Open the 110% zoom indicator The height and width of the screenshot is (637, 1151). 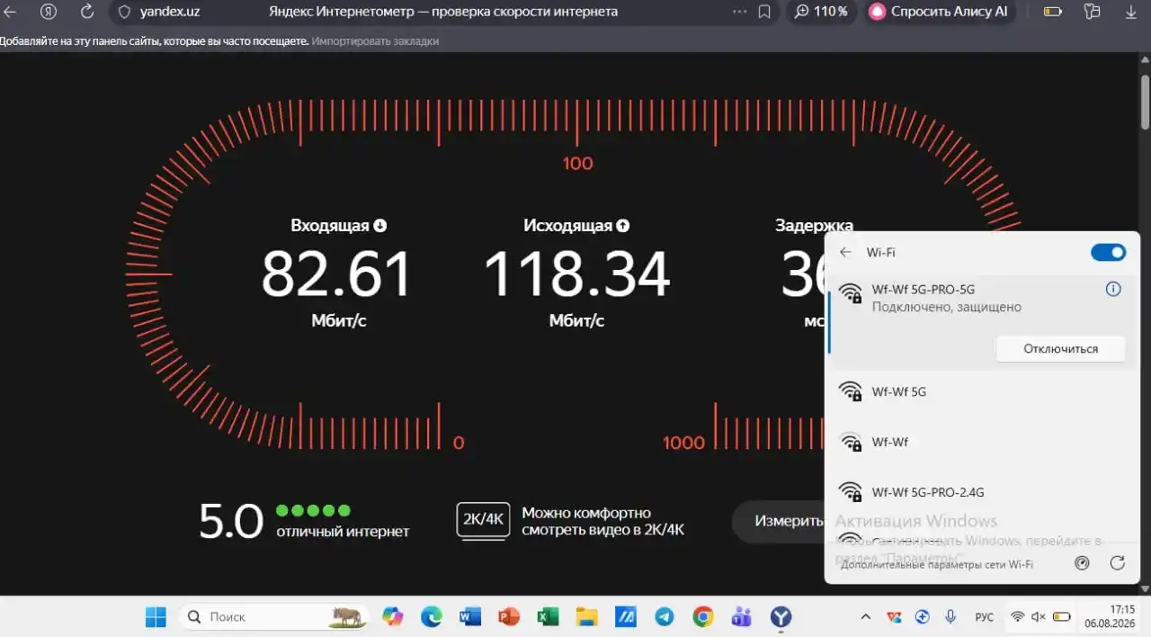[x=821, y=12]
